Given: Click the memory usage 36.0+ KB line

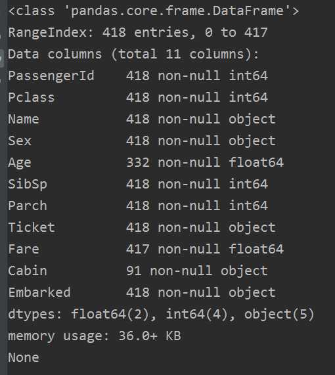Looking at the screenshot, I should pyautogui.click(x=95, y=336).
